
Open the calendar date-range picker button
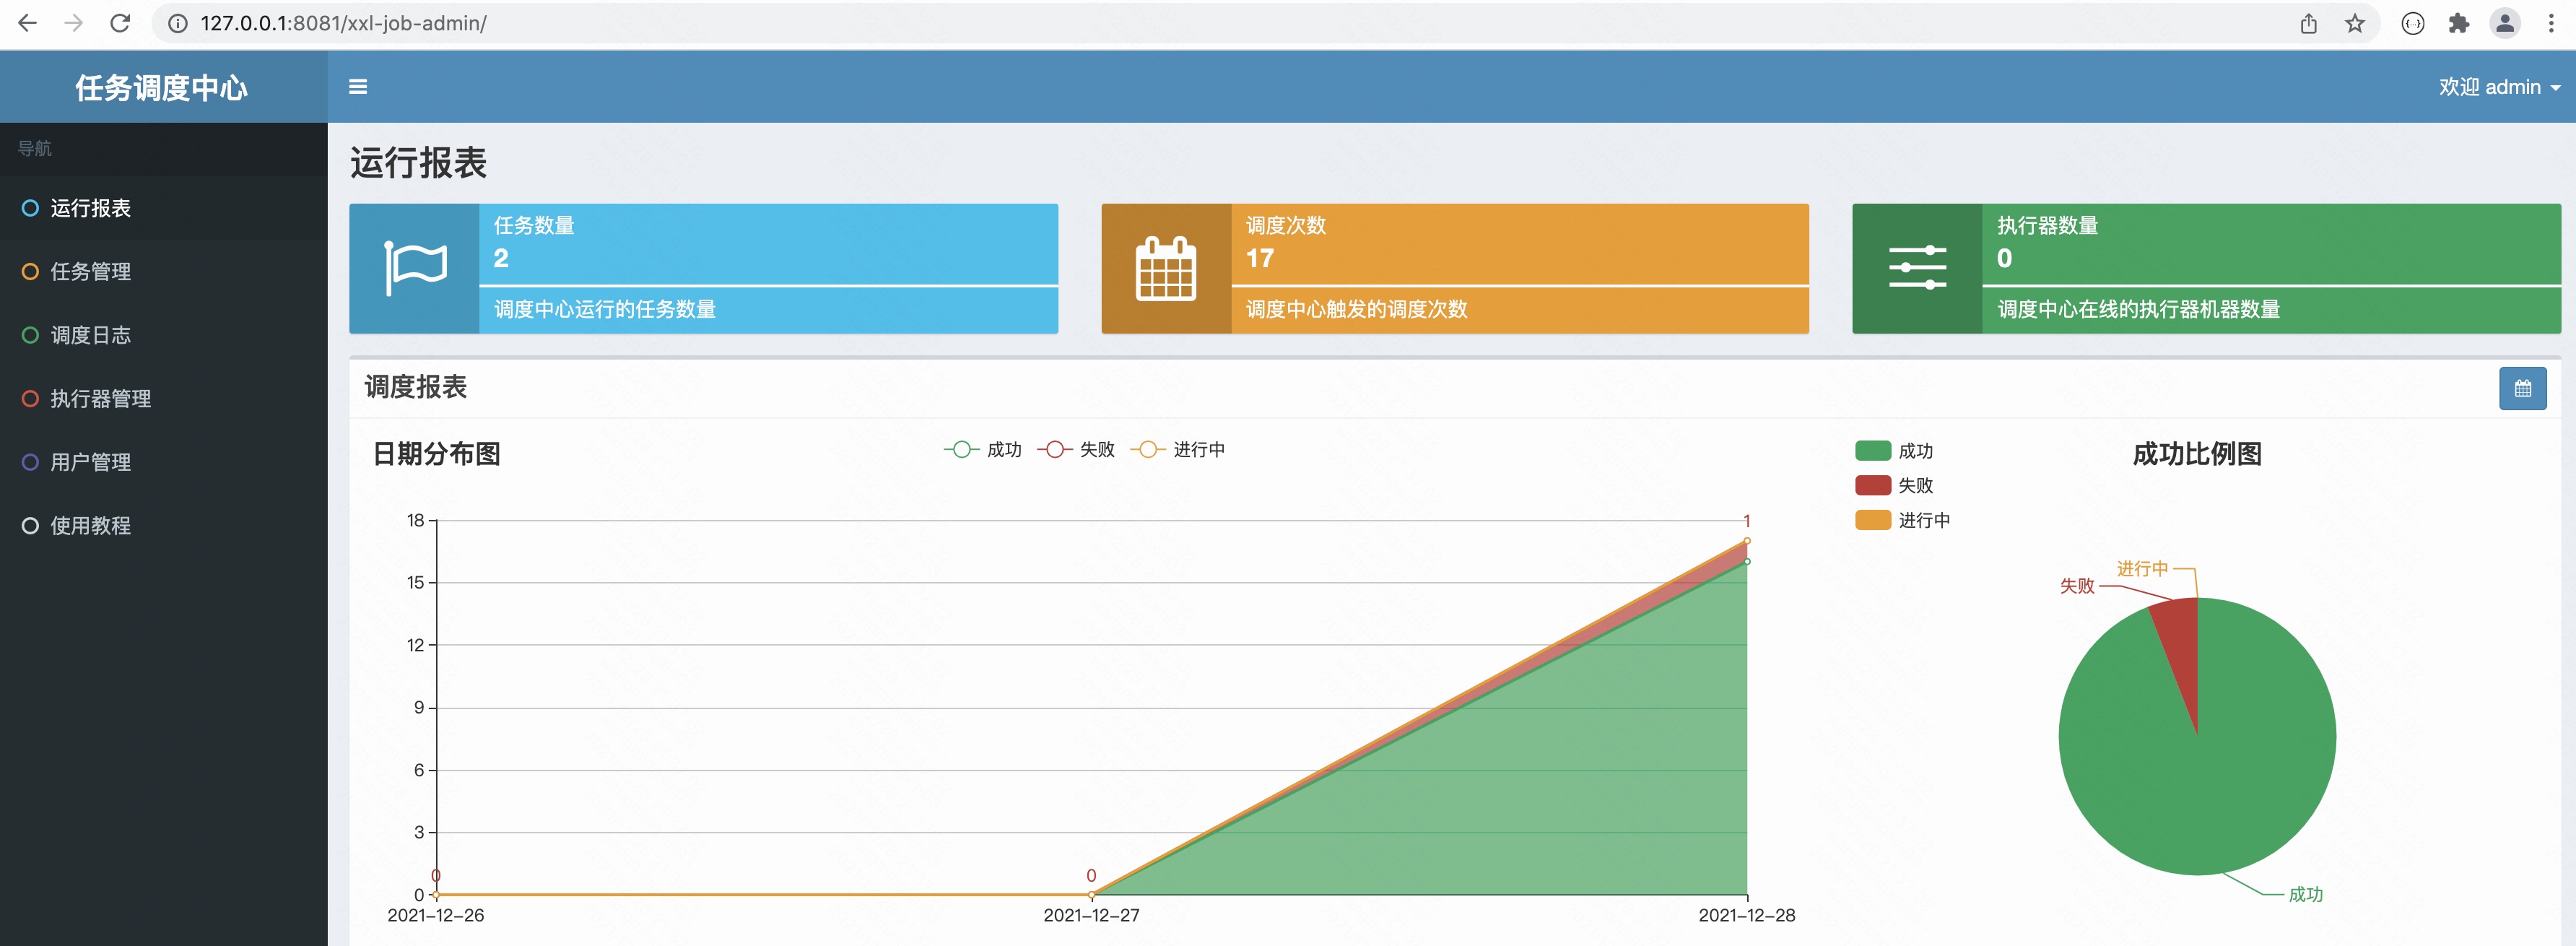[2522, 388]
